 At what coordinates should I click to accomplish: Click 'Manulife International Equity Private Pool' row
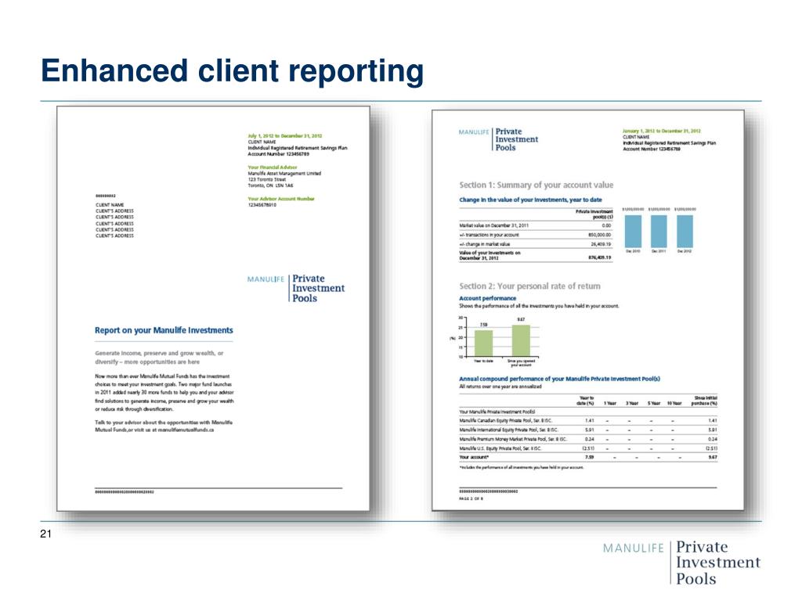pos(588,430)
